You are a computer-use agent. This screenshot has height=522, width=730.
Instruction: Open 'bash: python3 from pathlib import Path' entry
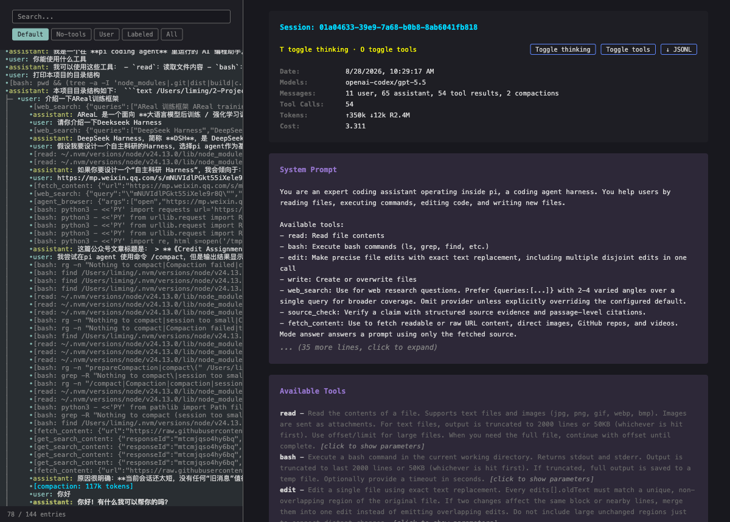tap(136, 407)
